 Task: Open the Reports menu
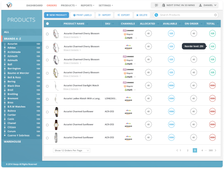[x=87, y=5]
